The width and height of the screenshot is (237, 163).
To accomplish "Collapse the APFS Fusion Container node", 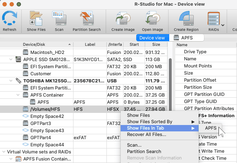I will [x=11, y=159].
